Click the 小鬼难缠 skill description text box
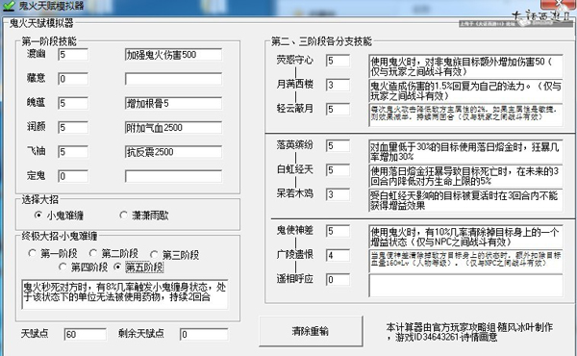The height and width of the screenshot is (356, 577). (x=125, y=294)
